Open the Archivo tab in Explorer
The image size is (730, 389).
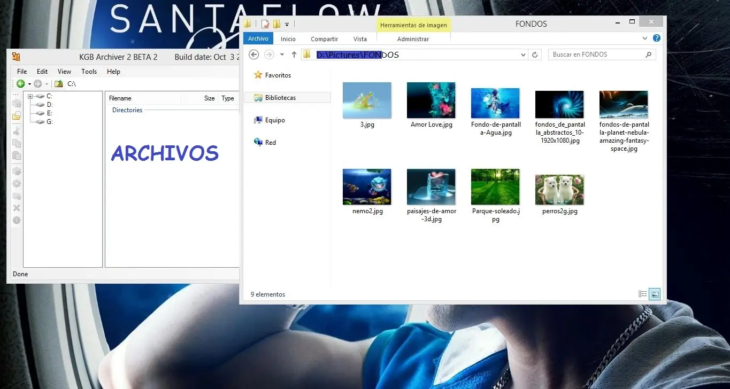258,38
